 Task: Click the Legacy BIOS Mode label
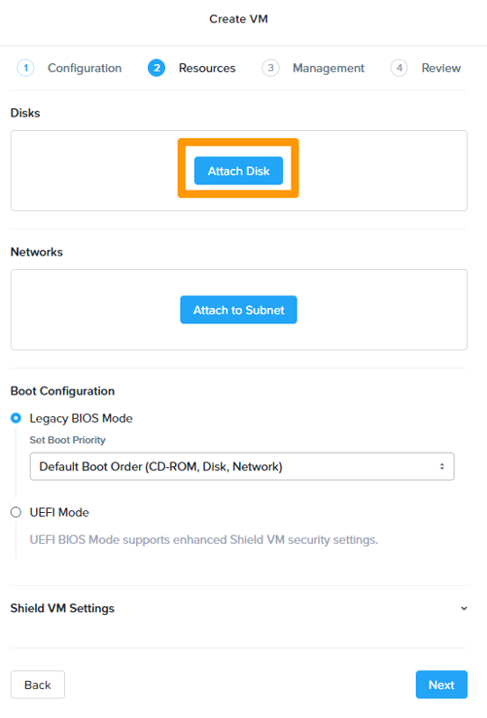pyautogui.click(x=81, y=418)
